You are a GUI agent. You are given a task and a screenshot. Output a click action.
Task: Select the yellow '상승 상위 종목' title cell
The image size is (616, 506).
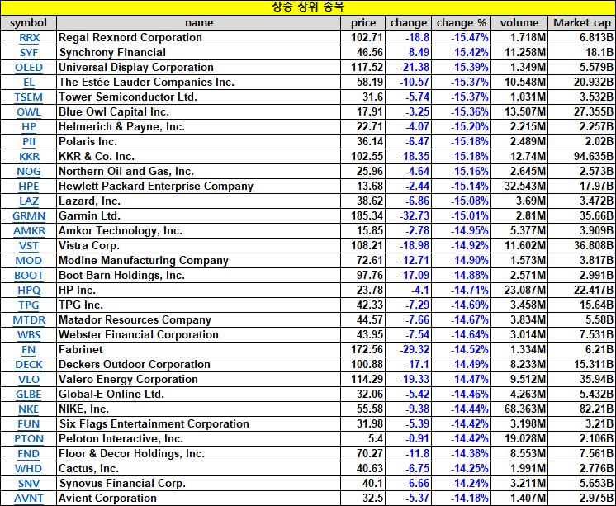pyautogui.click(x=308, y=8)
